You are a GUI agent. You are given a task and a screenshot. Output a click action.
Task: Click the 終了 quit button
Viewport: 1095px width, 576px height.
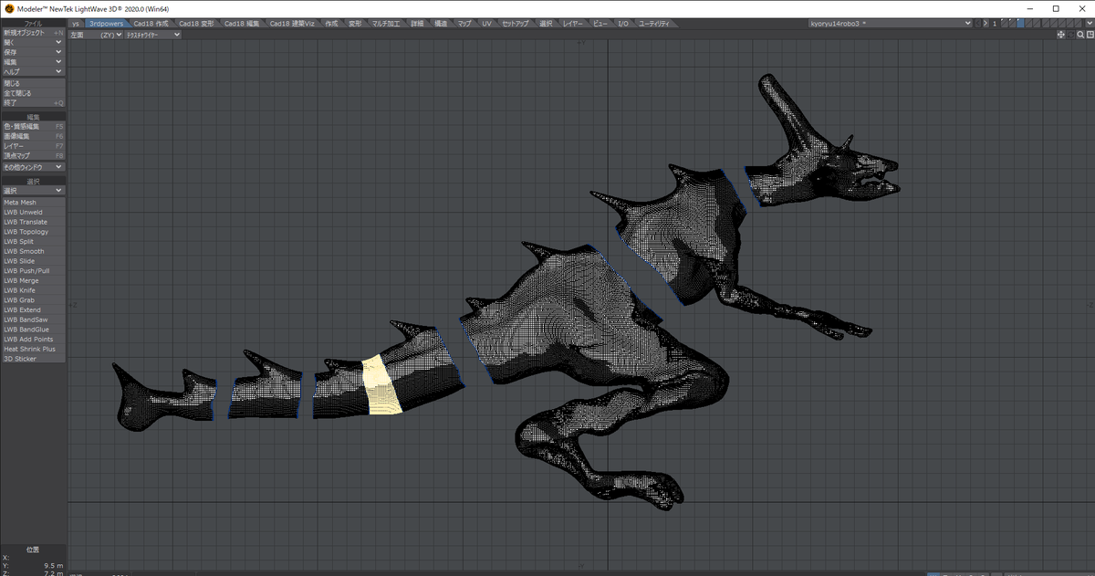click(x=33, y=103)
